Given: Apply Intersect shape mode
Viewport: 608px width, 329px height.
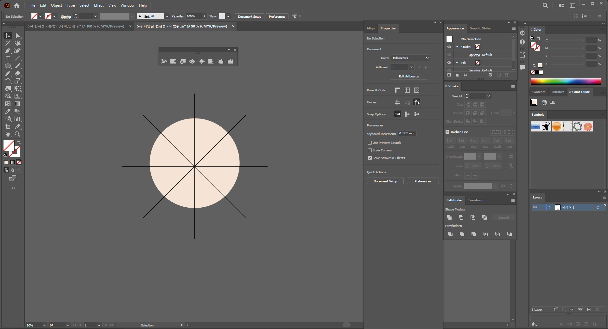Looking at the screenshot, I should pos(473,217).
